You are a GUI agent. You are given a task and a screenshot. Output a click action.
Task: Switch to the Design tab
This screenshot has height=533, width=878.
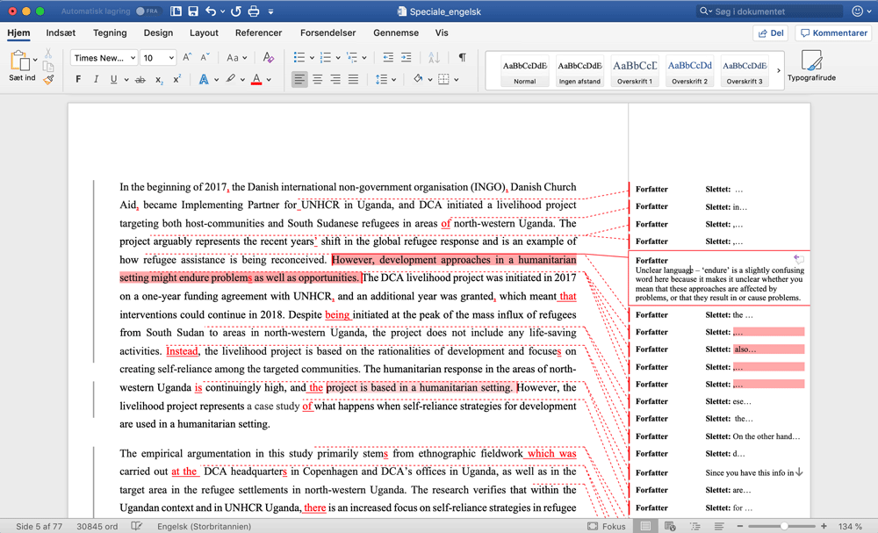(158, 32)
